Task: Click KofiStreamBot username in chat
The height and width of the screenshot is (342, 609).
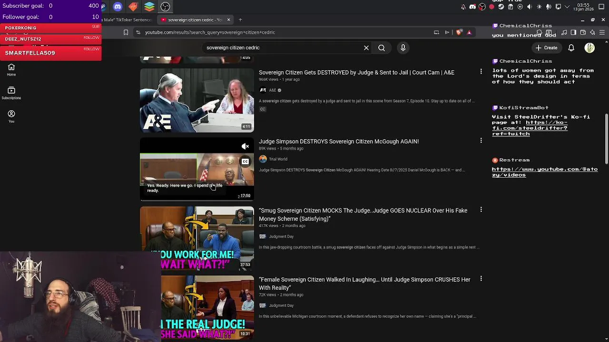Action: coord(524,108)
